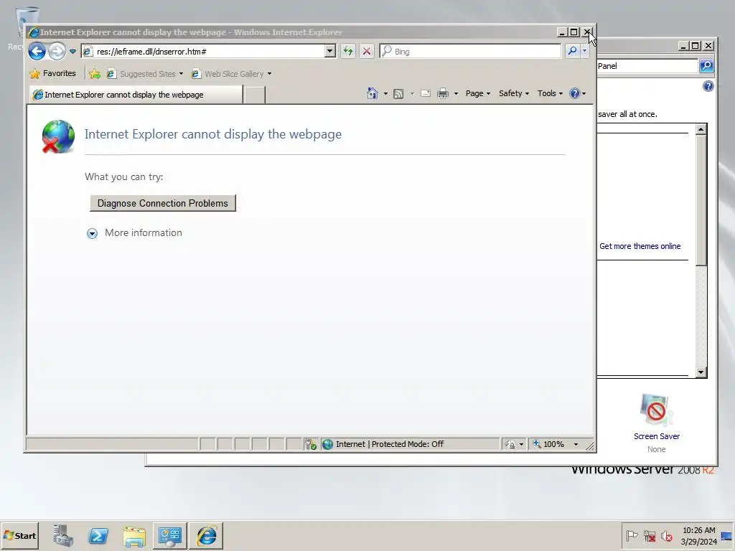Click the Add to Favorites Bar icon

95,74
